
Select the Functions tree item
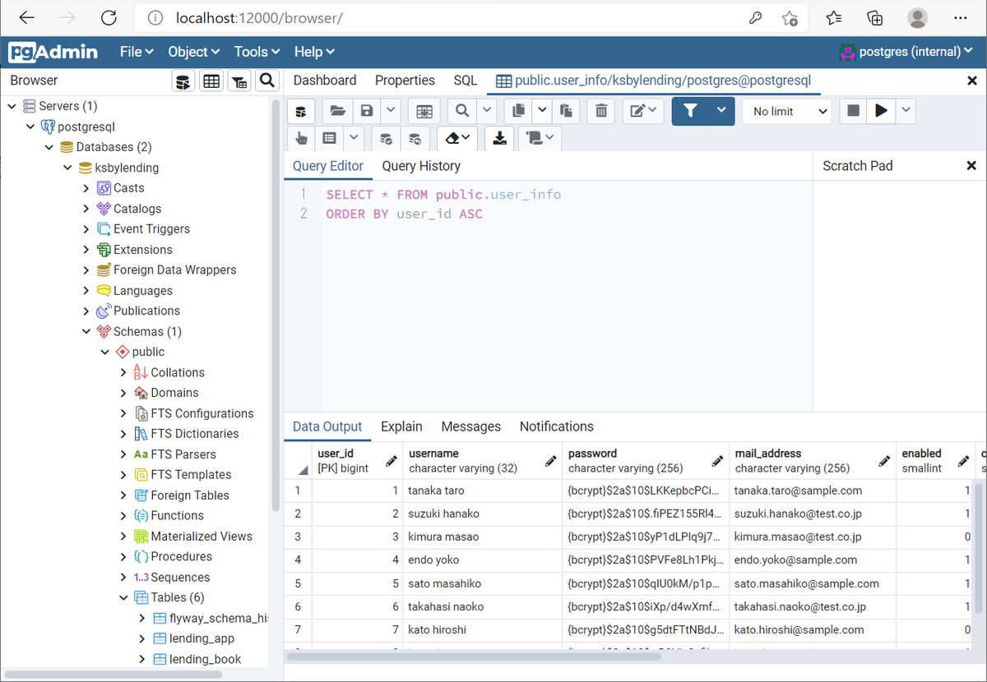[x=177, y=515]
